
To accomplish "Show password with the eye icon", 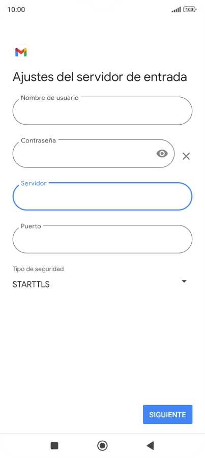I will (x=162, y=153).
